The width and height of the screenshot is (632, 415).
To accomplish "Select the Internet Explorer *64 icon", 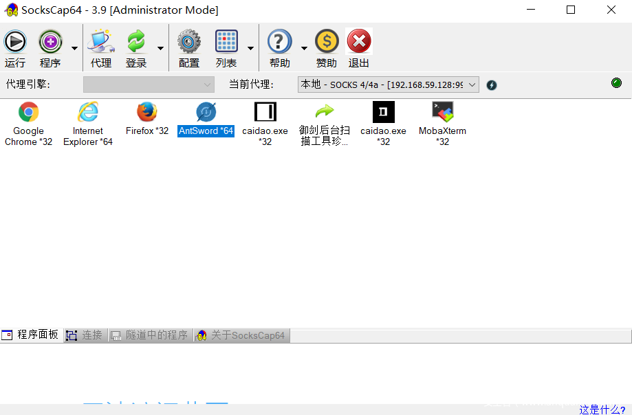I will (x=88, y=112).
